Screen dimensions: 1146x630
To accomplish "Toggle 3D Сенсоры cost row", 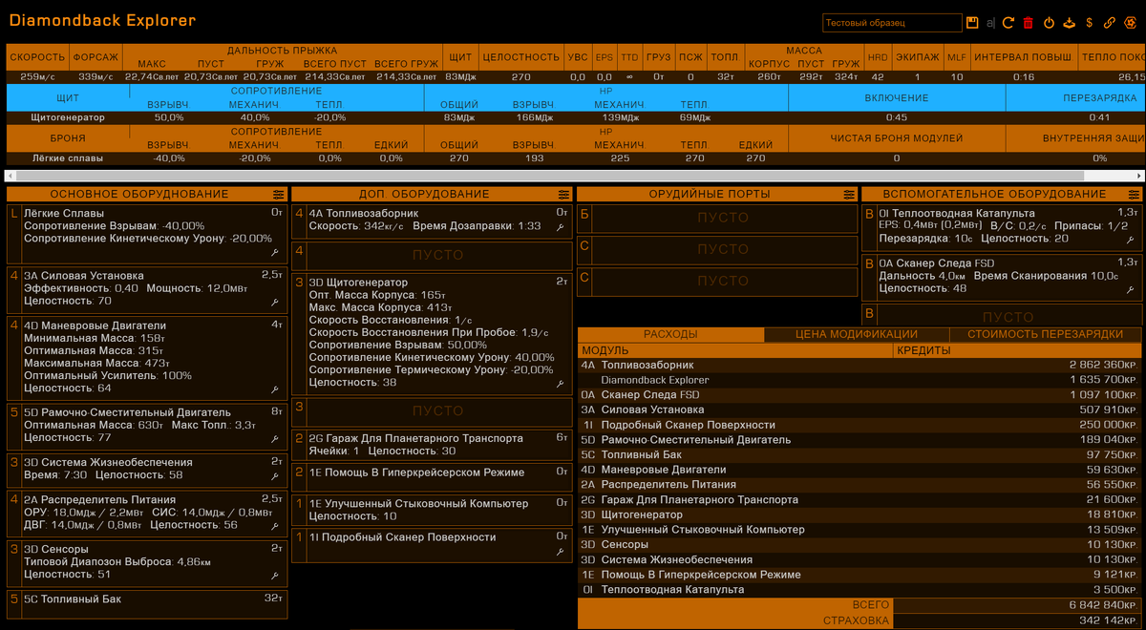I will point(859,545).
